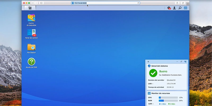Open the user account options icon
Image resolution: width=212 pixels, height=106 pixels.
click(174, 8)
